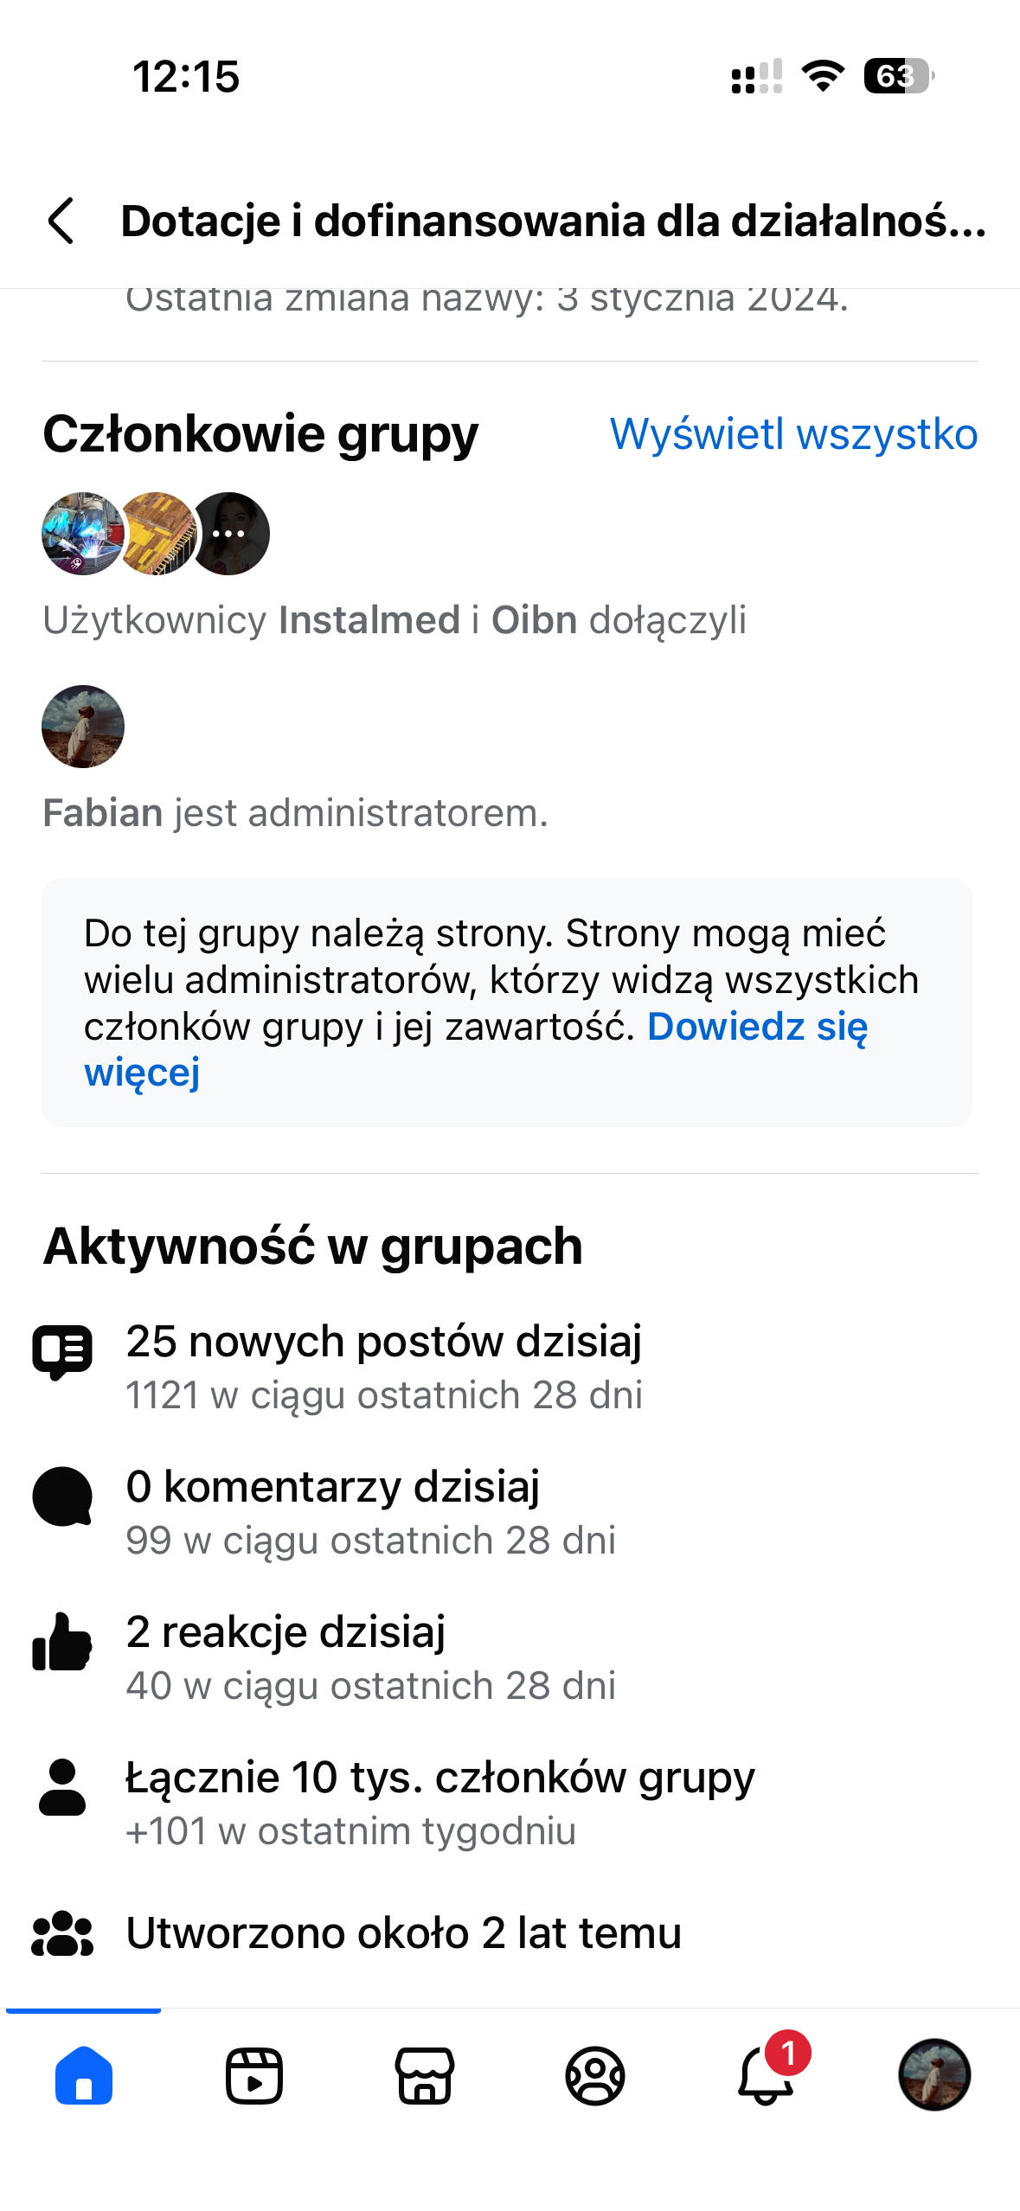Tap the total members person icon
Viewport: 1020px width, 2211px height.
click(62, 1787)
